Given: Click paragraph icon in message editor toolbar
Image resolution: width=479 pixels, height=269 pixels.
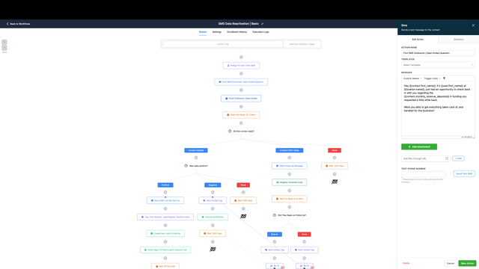Looking at the screenshot, I should point(444,78).
